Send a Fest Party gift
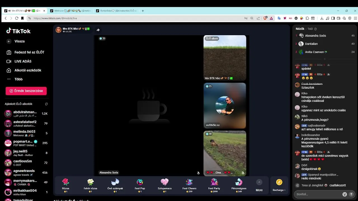The height and width of the screenshot is (201, 358). 214,185
